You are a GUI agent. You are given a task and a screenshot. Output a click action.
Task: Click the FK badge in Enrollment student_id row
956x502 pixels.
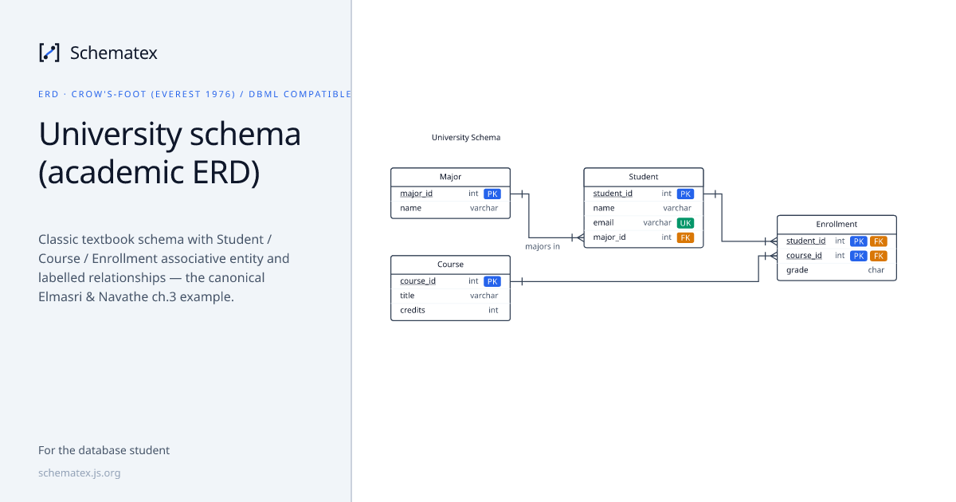(879, 241)
